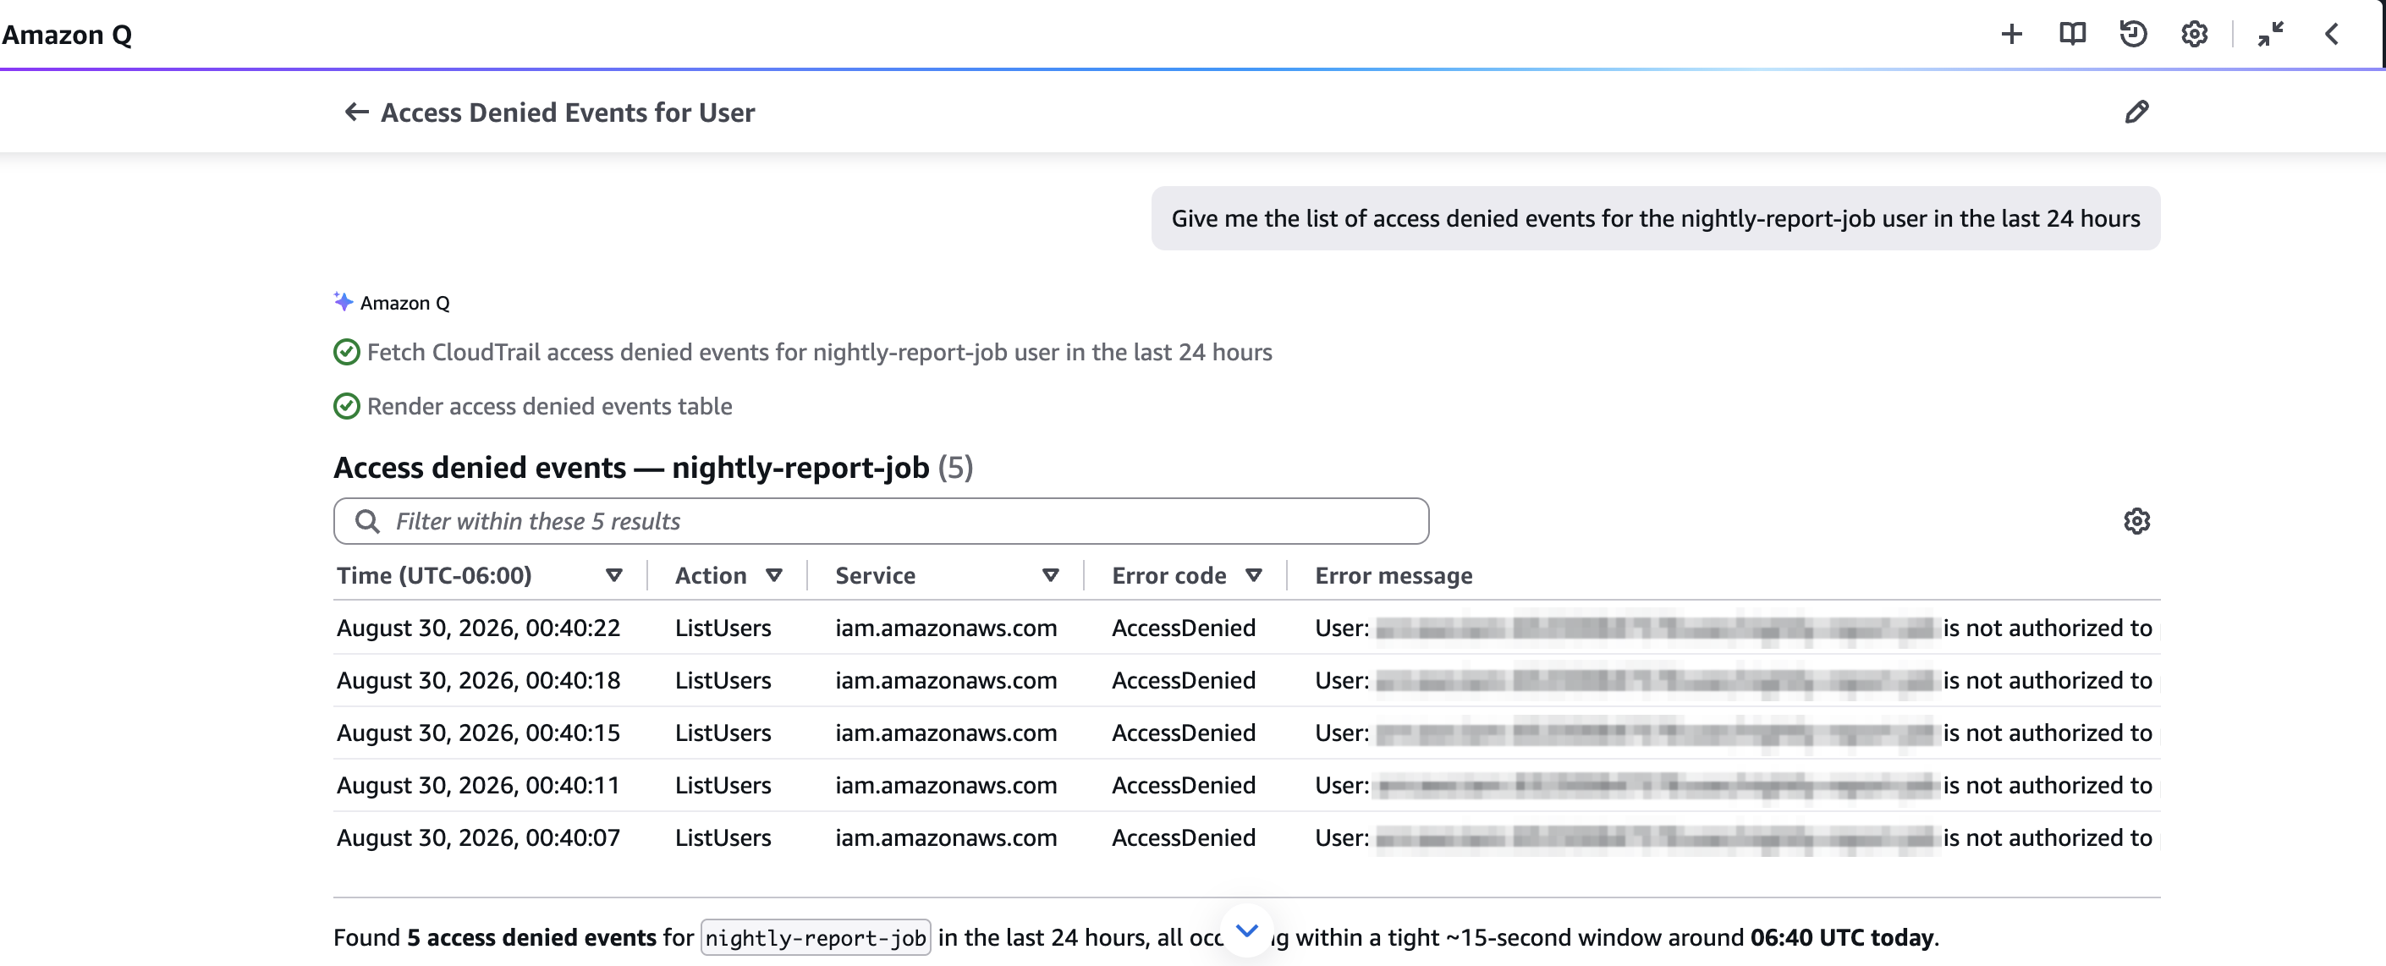
Task: Select the 00:40:22 event timestamp cell
Action: [478, 628]
